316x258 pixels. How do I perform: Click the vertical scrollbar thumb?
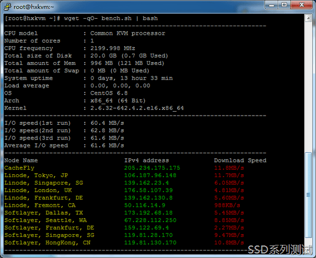309,195
